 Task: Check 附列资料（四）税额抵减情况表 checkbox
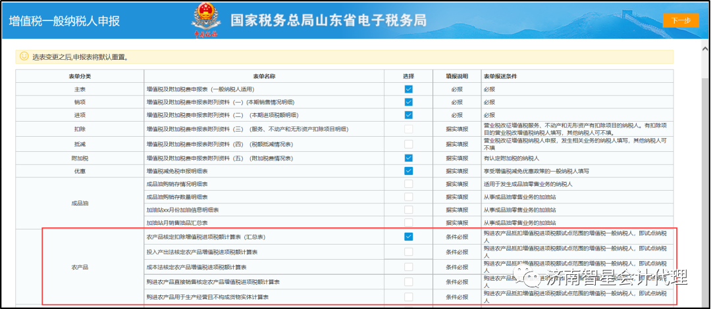coord(409,144)
